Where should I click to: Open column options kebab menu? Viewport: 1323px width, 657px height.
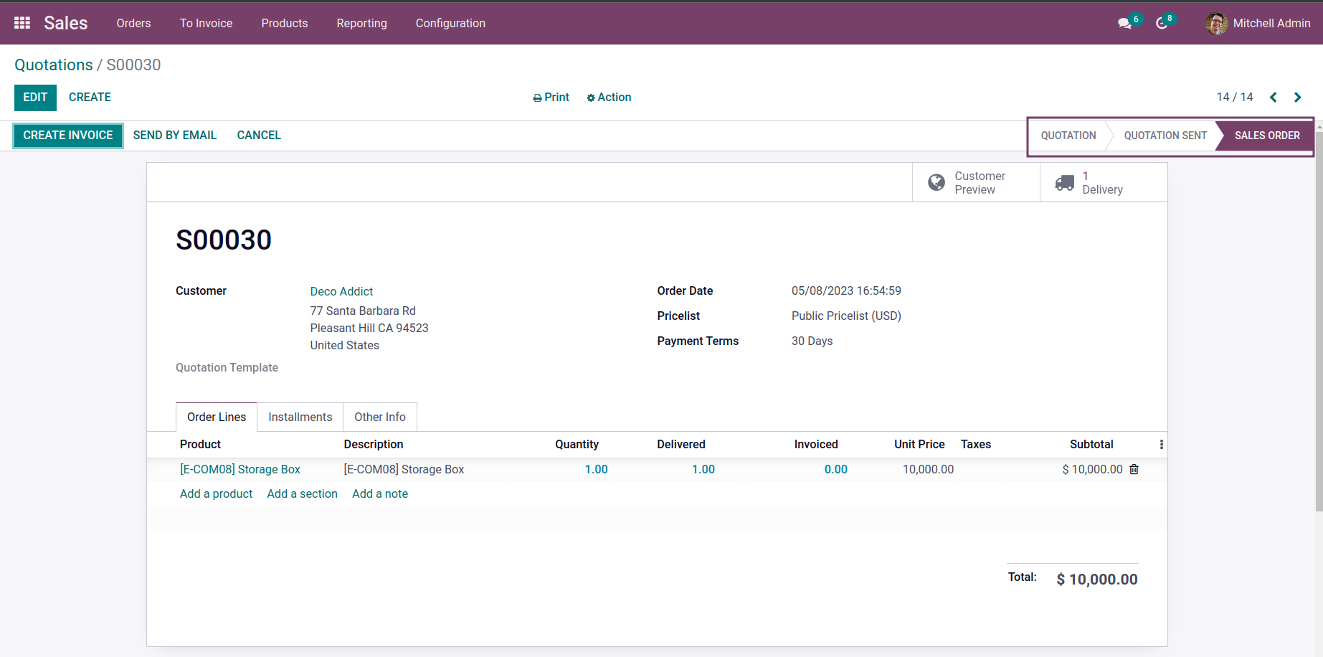click(1161, 445)
